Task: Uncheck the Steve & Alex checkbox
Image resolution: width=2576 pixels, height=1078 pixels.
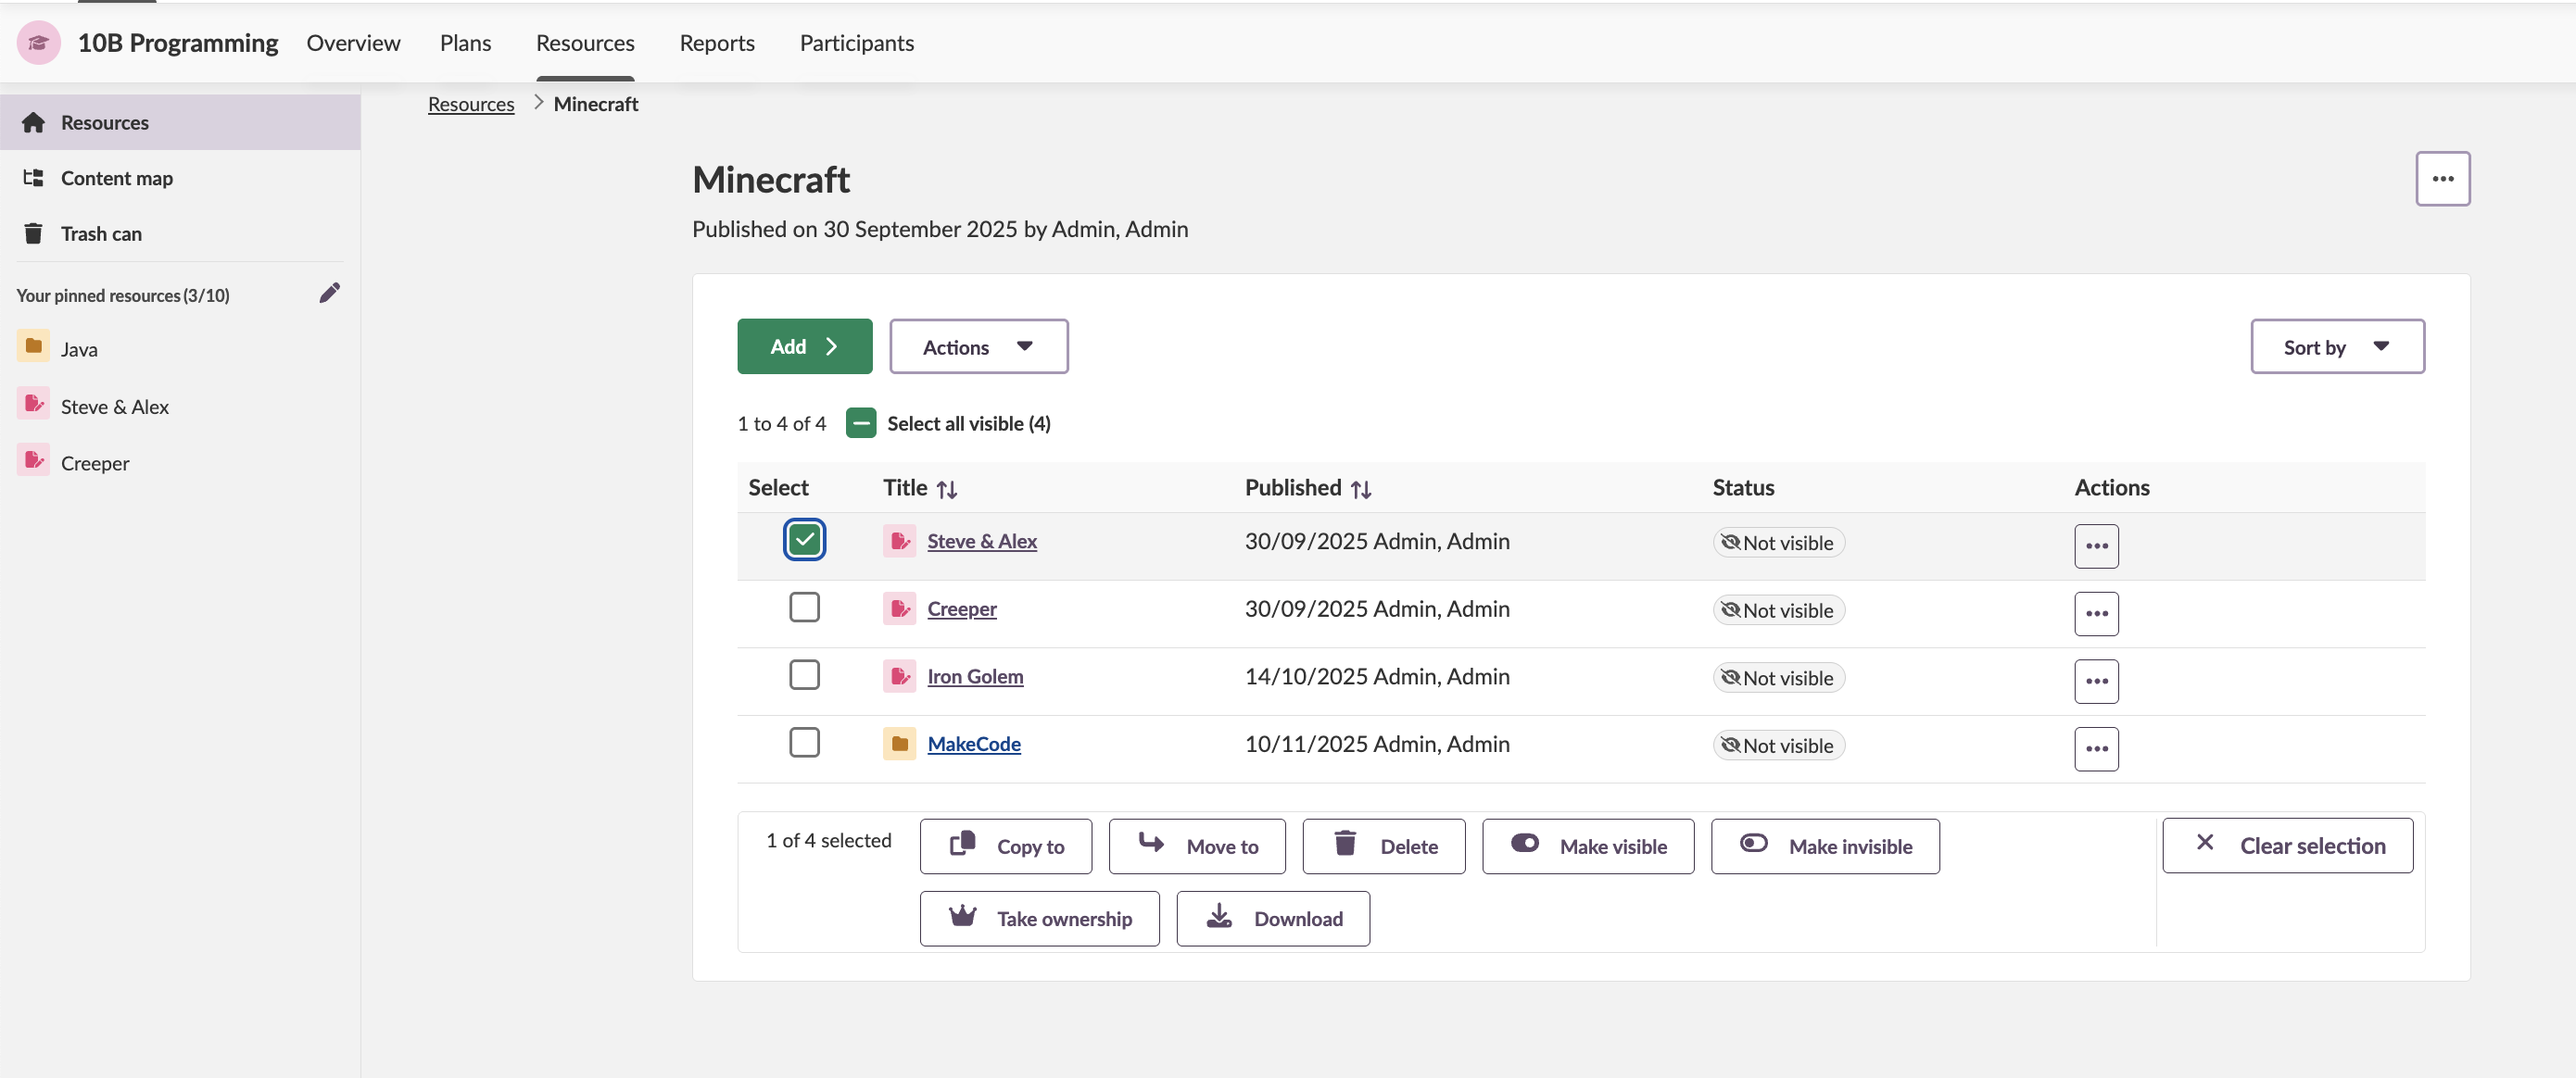Action: click(804, 541)
